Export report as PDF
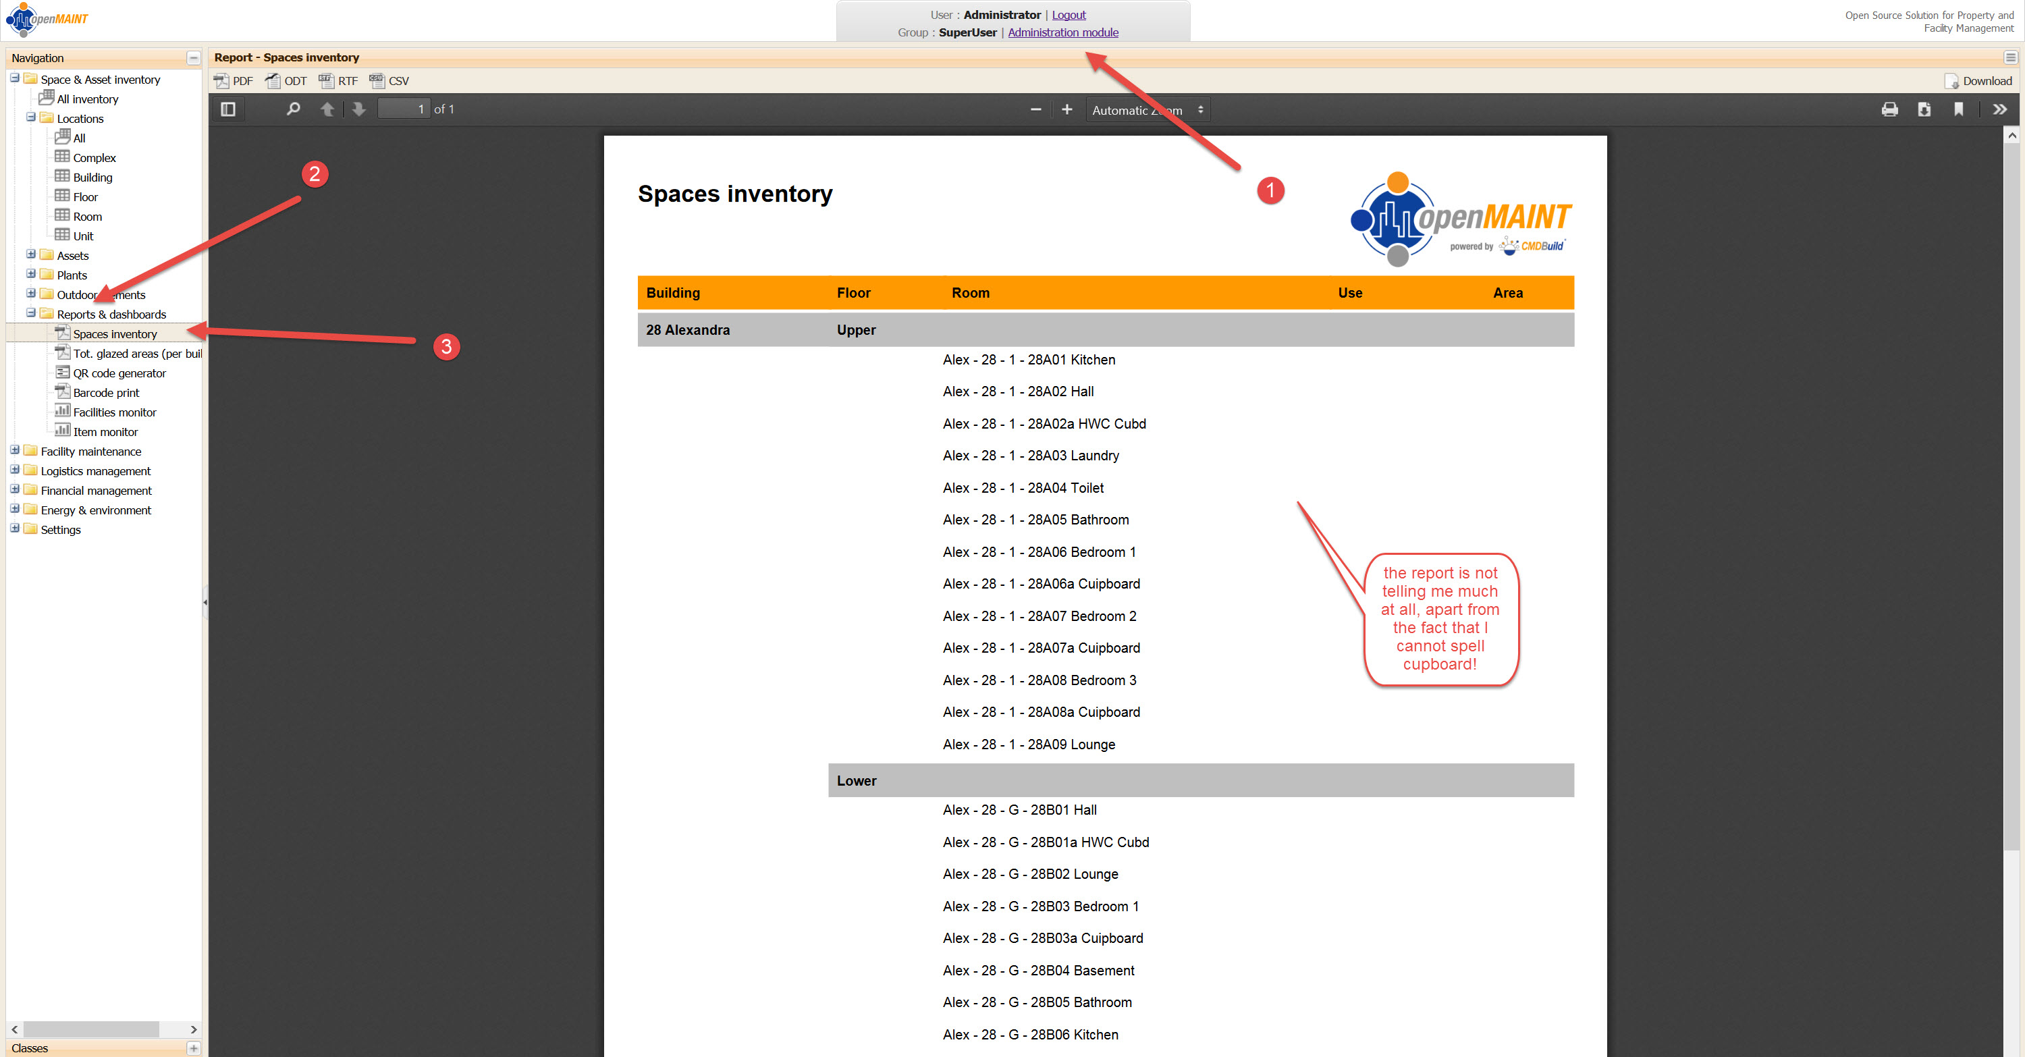The width and height of the screenshot is (2025, 1057). click(x=234, y=81)
